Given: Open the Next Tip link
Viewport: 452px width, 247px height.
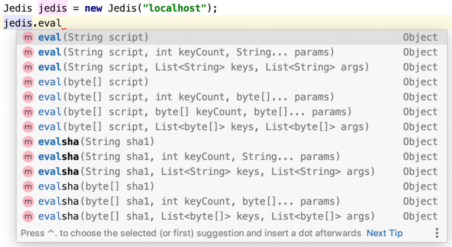Looking at the screenshot, I should [x=384, y=233].
